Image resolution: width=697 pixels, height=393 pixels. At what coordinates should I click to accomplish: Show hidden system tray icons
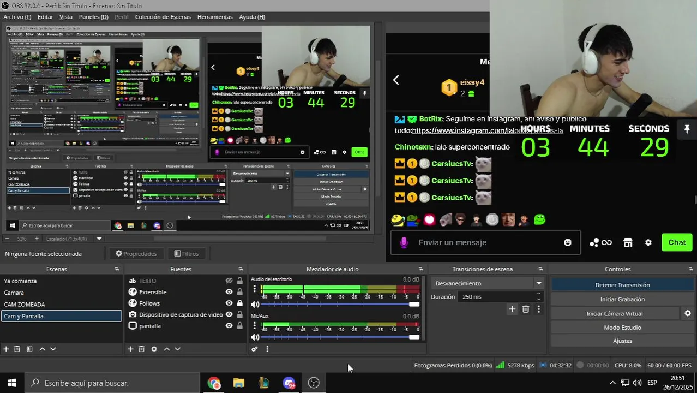pos(612,383)
